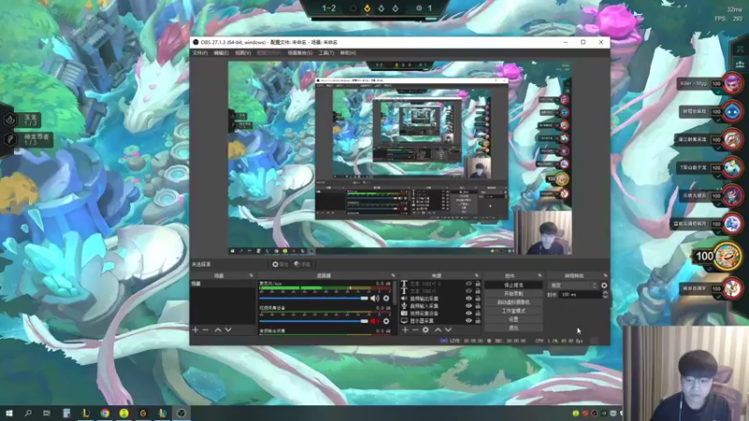Select the video capture device source

pos(424,313)
